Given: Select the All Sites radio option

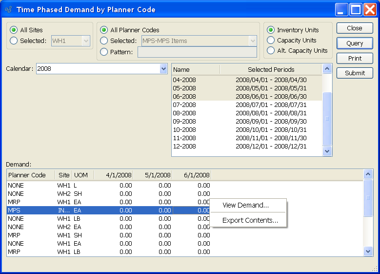Looking at the screenshot, I should 14,30.
